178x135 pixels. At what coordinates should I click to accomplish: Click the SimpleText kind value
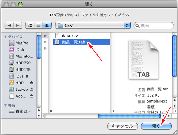[x=157, y=101]
